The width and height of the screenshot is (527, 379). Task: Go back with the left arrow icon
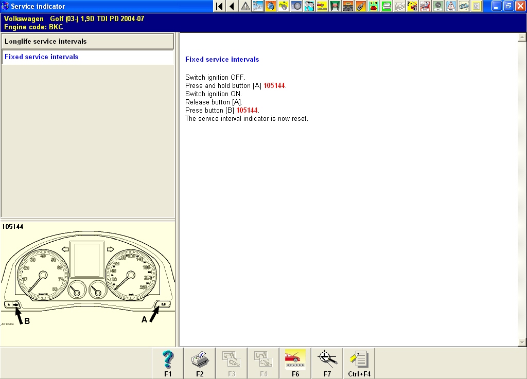pyautogui.click(x=232, y=6)
